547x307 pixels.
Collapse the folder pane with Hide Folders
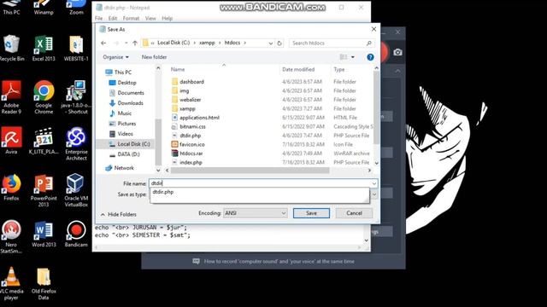pyautogui.click(x=119, y=214)
